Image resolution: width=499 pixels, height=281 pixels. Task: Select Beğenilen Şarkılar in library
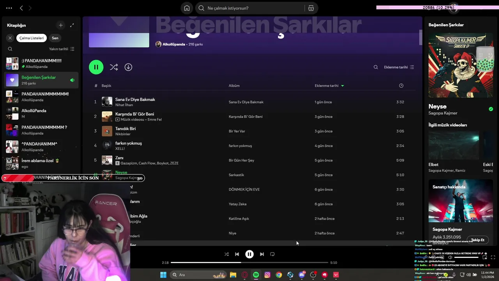pos(42,80)
